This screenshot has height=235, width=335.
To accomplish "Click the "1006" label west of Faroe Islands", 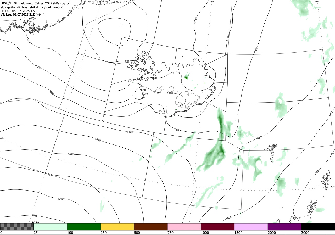I will tap(259, 138).
